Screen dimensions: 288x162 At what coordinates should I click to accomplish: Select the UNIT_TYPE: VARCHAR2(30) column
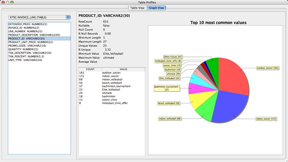[x=39, y=60]
